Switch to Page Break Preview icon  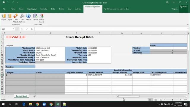[x=161, y=100]
